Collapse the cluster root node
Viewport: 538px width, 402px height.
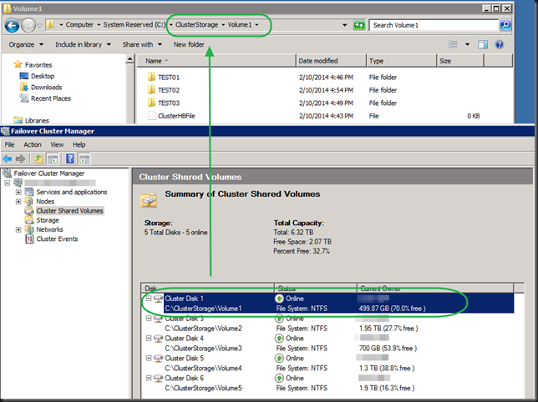8,183
